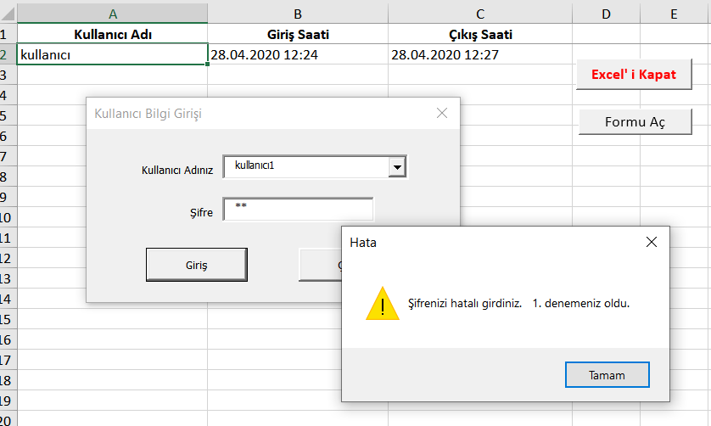Screen dimensions: 711x426
Task: Click the select-all corner of the sheet
Action: coord(8,14)
